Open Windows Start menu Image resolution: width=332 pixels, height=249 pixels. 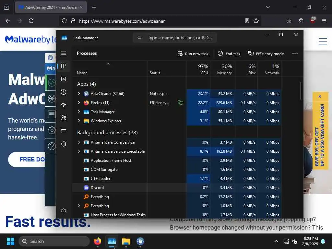coord(10,241)
